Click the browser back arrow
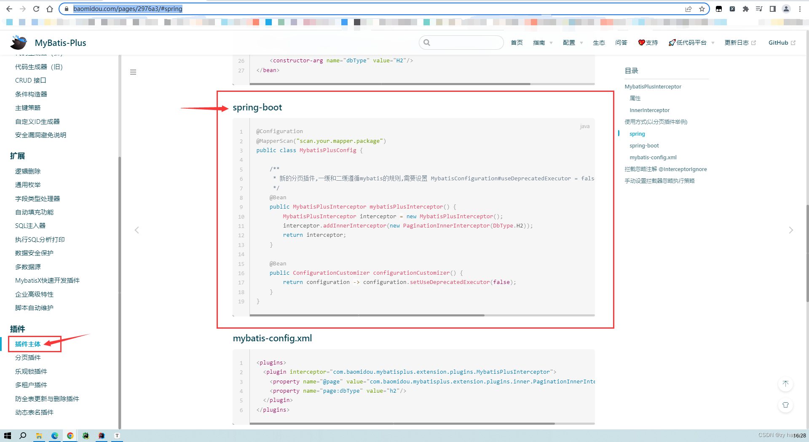The width and height of the screenshot is (809, 442). pyautogui.click(x=9, y=9)
